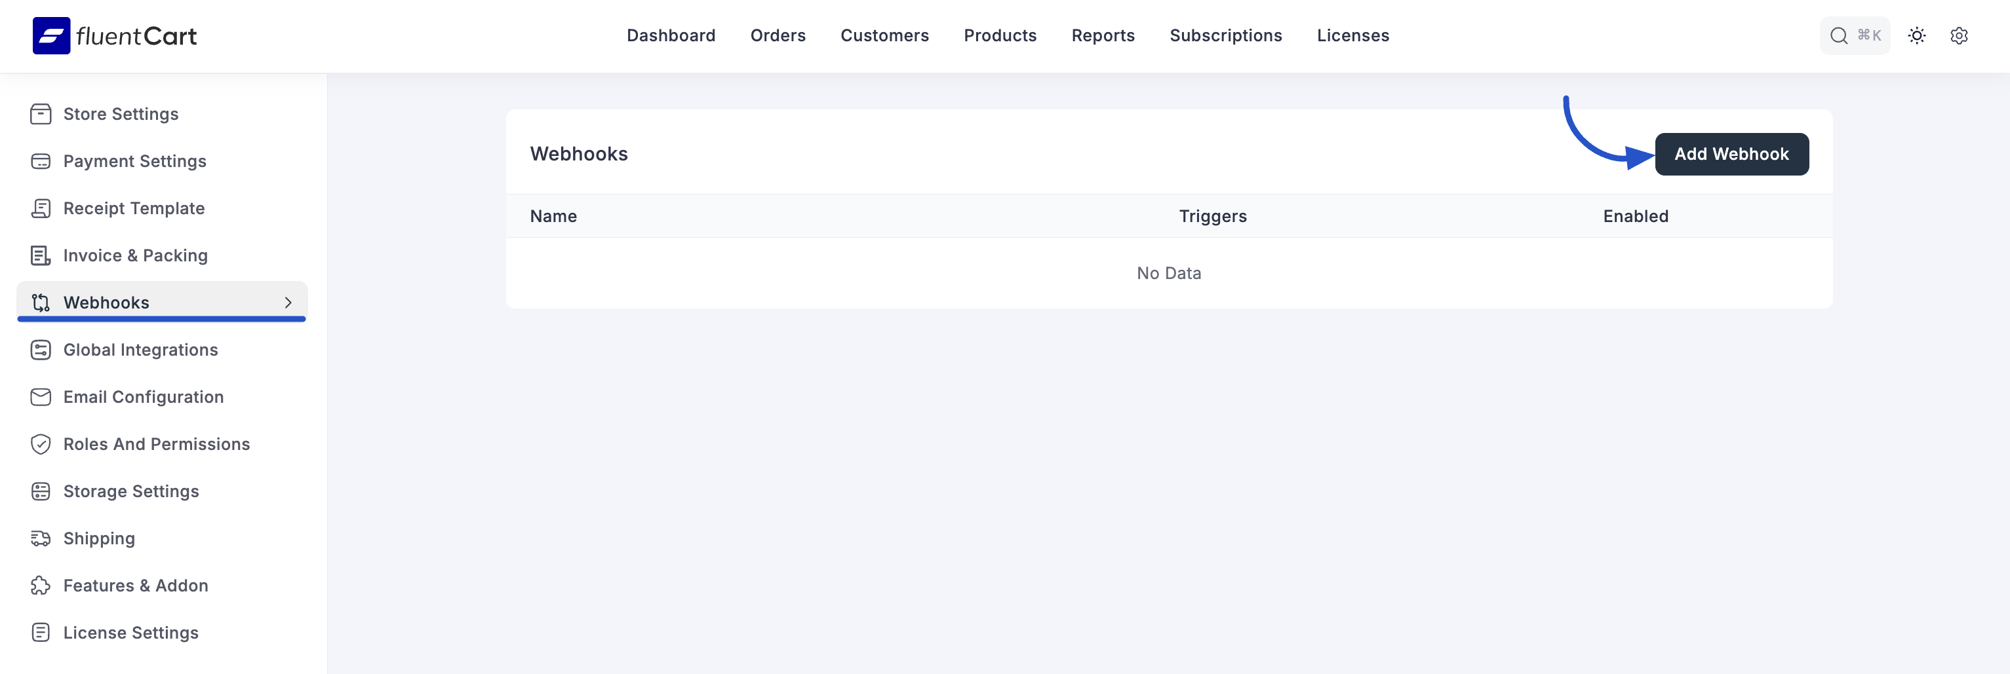Open the Orders menu
The width and height of the screenshot is (2010, 674).
point(777,36)
